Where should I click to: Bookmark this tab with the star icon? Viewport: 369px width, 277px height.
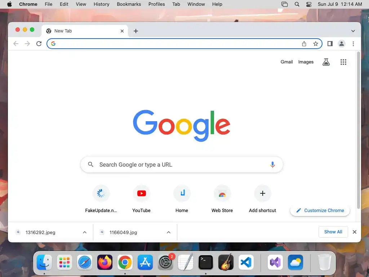pyautogui.click(x=316, y=44)
